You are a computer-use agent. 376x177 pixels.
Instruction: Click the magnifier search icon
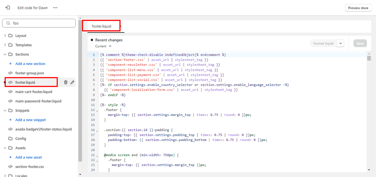tap(8, 23)
